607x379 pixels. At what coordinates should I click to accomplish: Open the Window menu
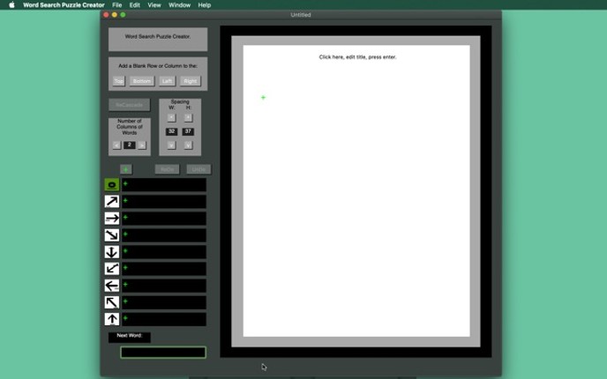tap(179, 5)
